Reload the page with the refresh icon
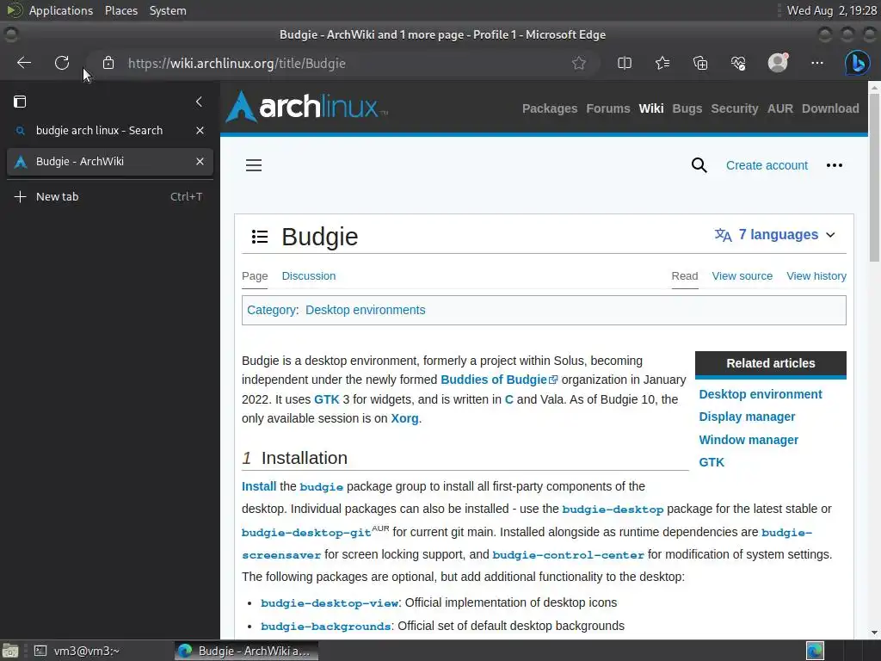 (62, 63)
